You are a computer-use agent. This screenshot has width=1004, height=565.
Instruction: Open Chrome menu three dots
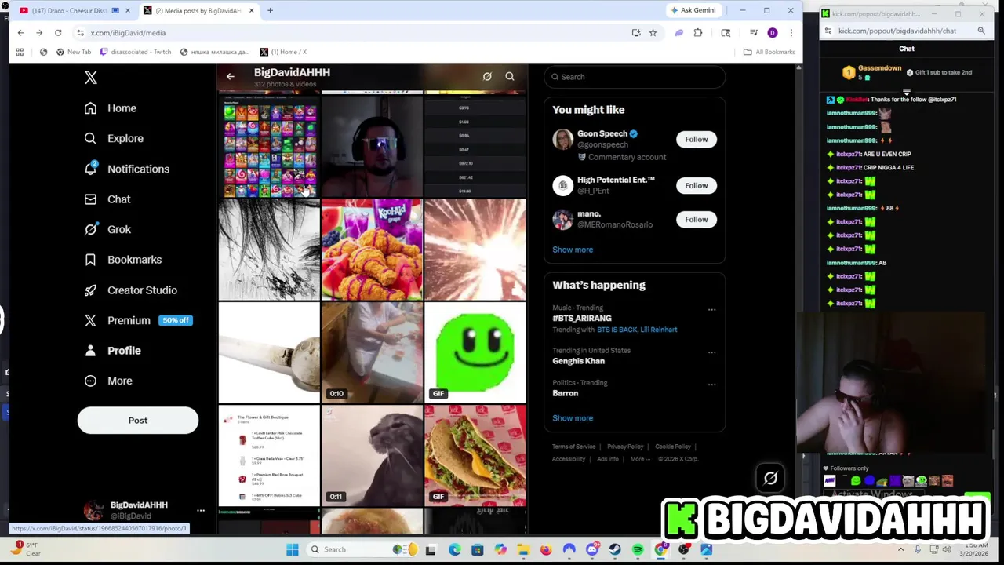[791, 33]
